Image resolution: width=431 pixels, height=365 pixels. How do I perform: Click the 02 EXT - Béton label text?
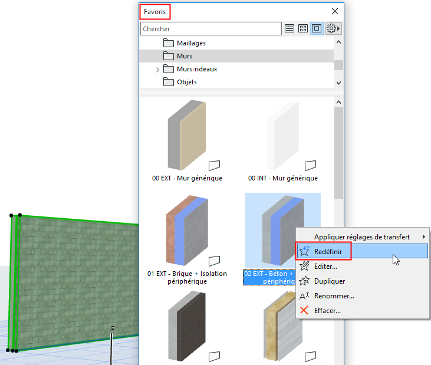269,277
